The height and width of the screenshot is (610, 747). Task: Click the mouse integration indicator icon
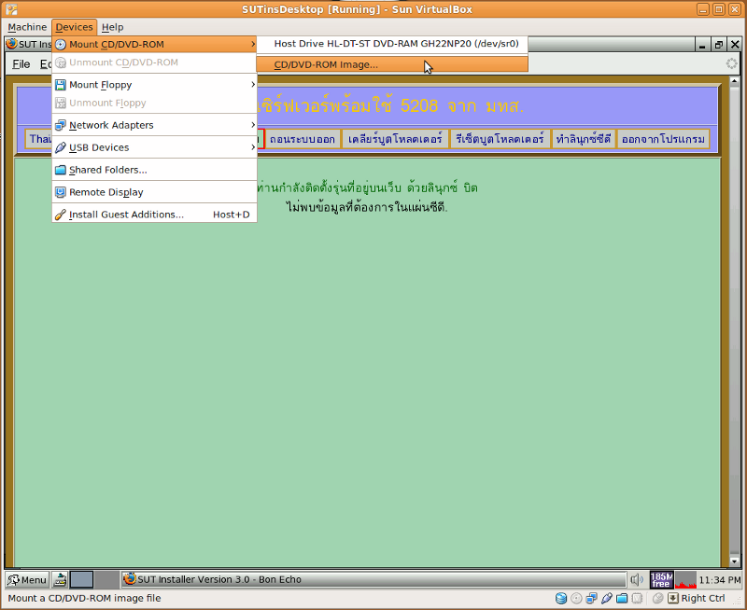tap(658, 598)
